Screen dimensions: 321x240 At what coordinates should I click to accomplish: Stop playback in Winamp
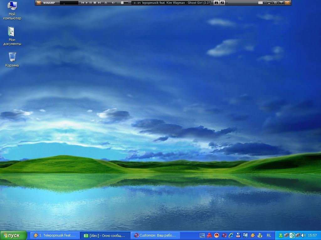(95, 3)
